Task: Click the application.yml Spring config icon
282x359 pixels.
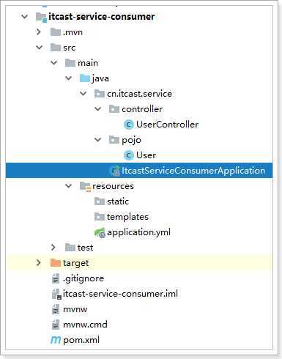Action: (100, 232)
